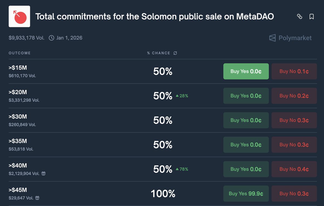Click the gift rewards icon on >$40M row
The image size is (324, 206).
coord(43,174)
